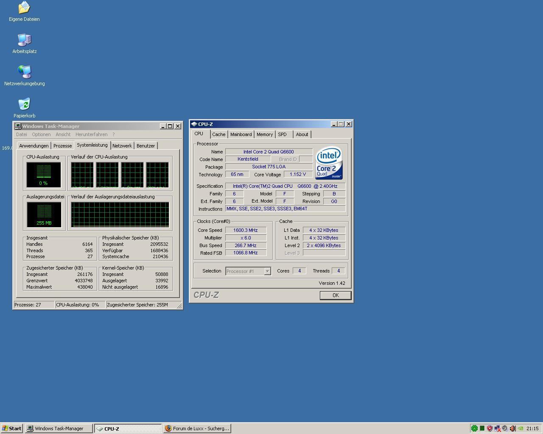Switch to the Mainboard tab in CPU-Z
The image size is (543, 434).
(241, 134)
